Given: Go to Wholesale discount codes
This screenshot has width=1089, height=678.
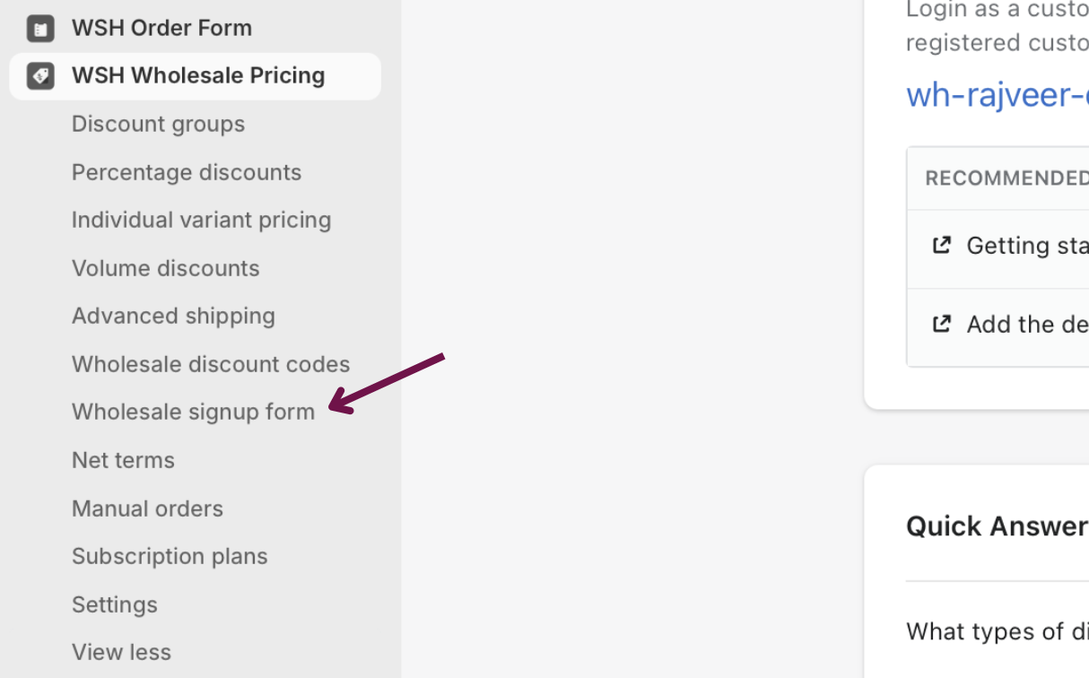Looking at the screenshot, I should click(x=211, y=364).
